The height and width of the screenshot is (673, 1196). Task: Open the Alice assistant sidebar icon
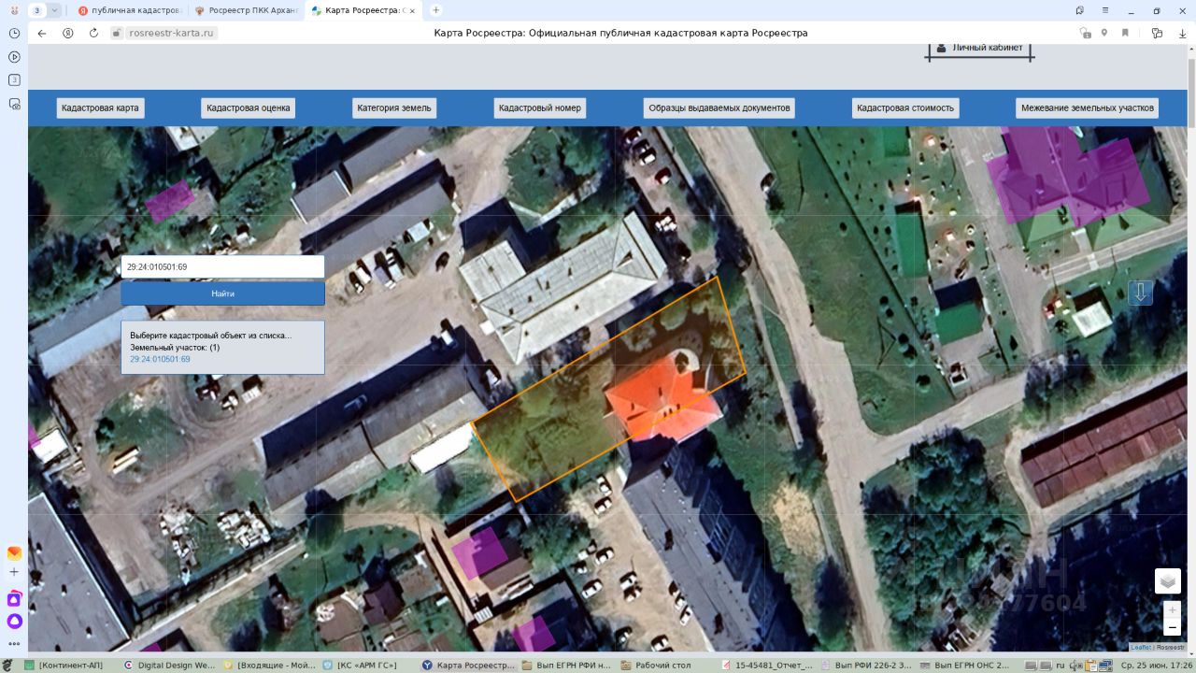coord(14,621)
